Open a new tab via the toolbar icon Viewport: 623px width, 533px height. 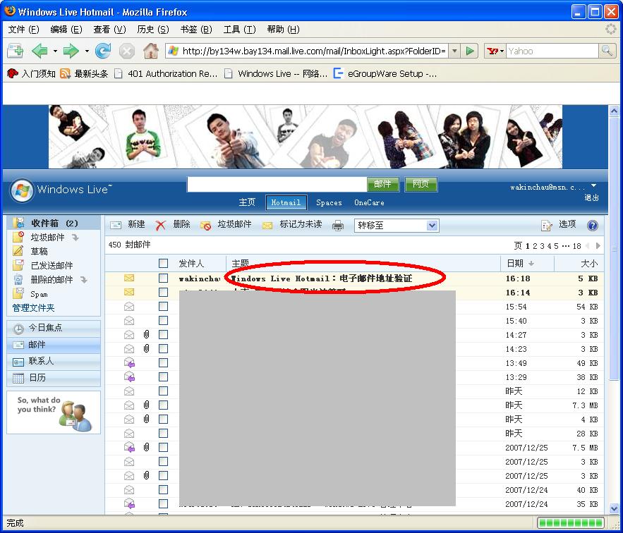pos(15,51)
